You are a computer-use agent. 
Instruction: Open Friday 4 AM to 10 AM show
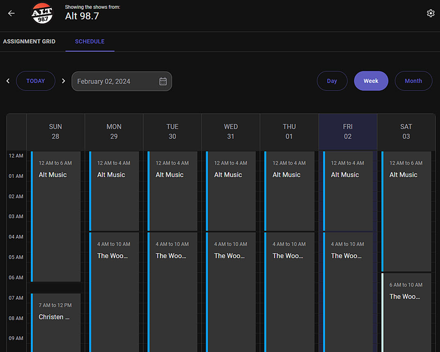pos(348,292)
